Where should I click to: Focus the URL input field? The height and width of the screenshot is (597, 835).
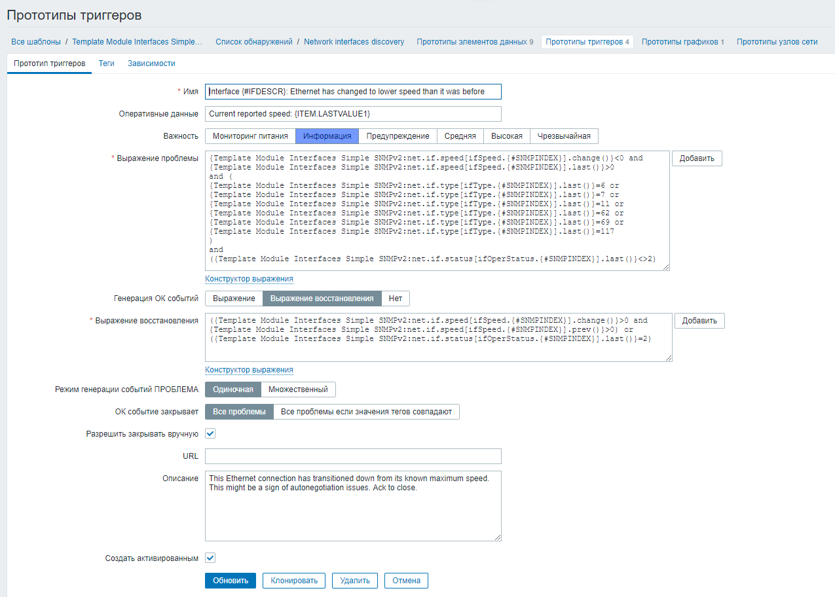tap(353, 456)
